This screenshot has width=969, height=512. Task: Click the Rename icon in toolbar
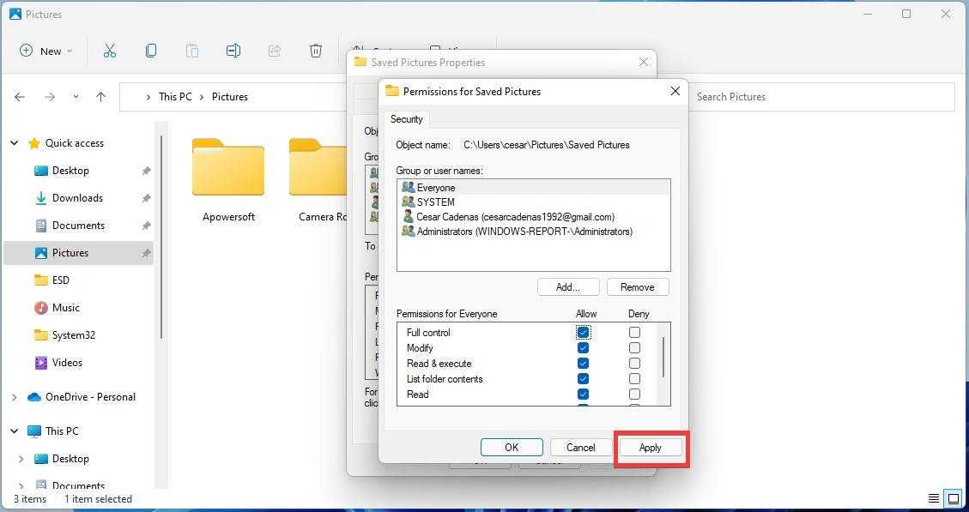pyautogui.click(x=233, y=51)
